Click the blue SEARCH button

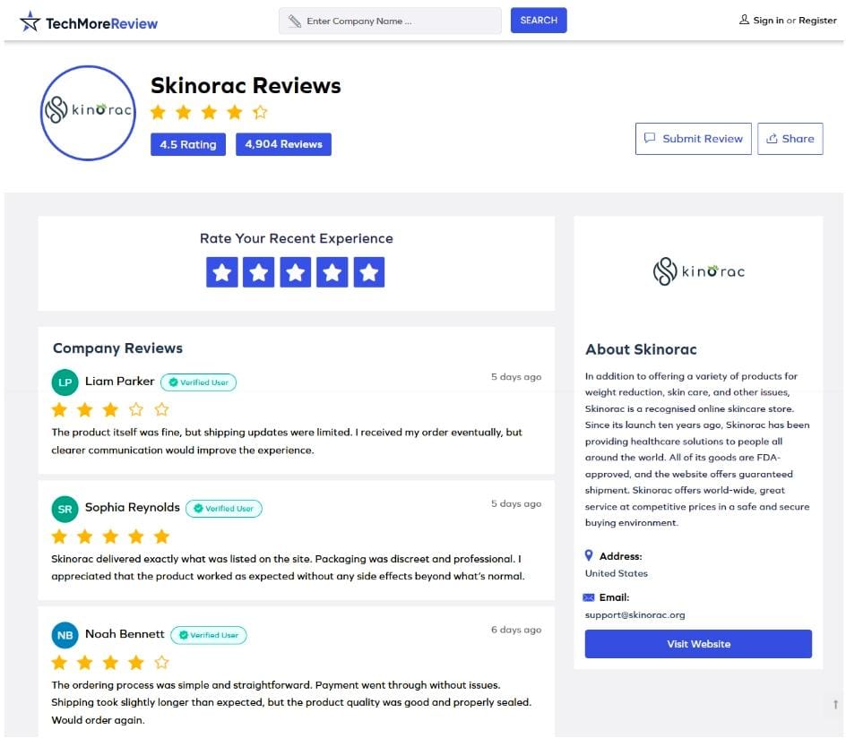click(539, 21)
